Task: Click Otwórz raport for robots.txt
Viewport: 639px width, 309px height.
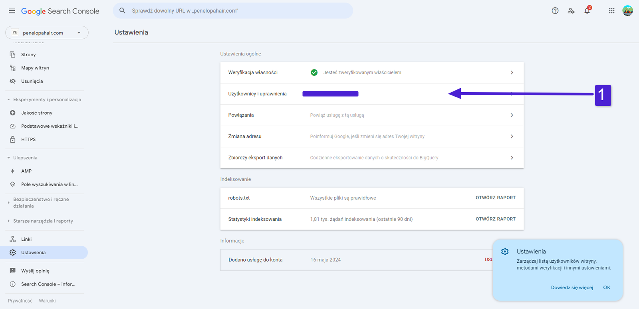Action: (495, 198)
